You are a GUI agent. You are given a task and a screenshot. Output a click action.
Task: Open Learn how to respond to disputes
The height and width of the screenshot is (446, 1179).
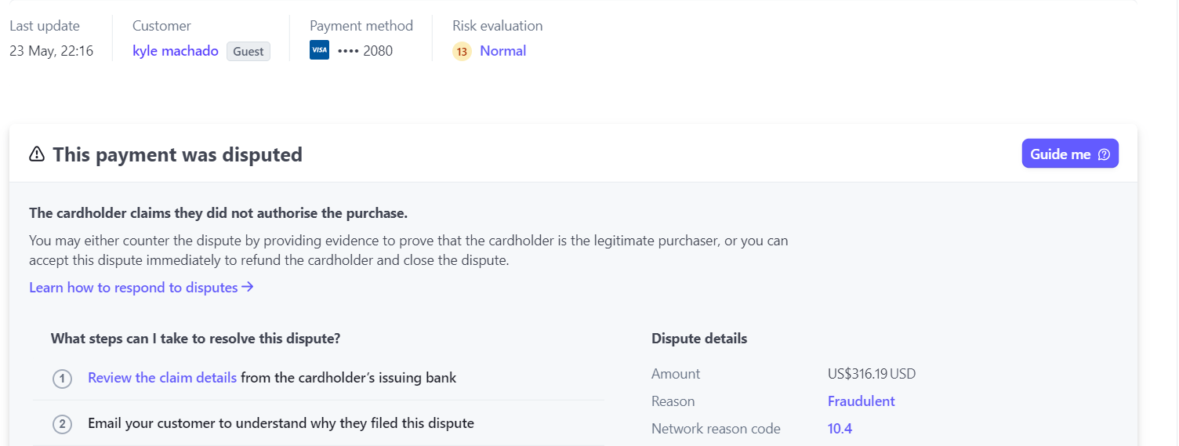[133, 288]
